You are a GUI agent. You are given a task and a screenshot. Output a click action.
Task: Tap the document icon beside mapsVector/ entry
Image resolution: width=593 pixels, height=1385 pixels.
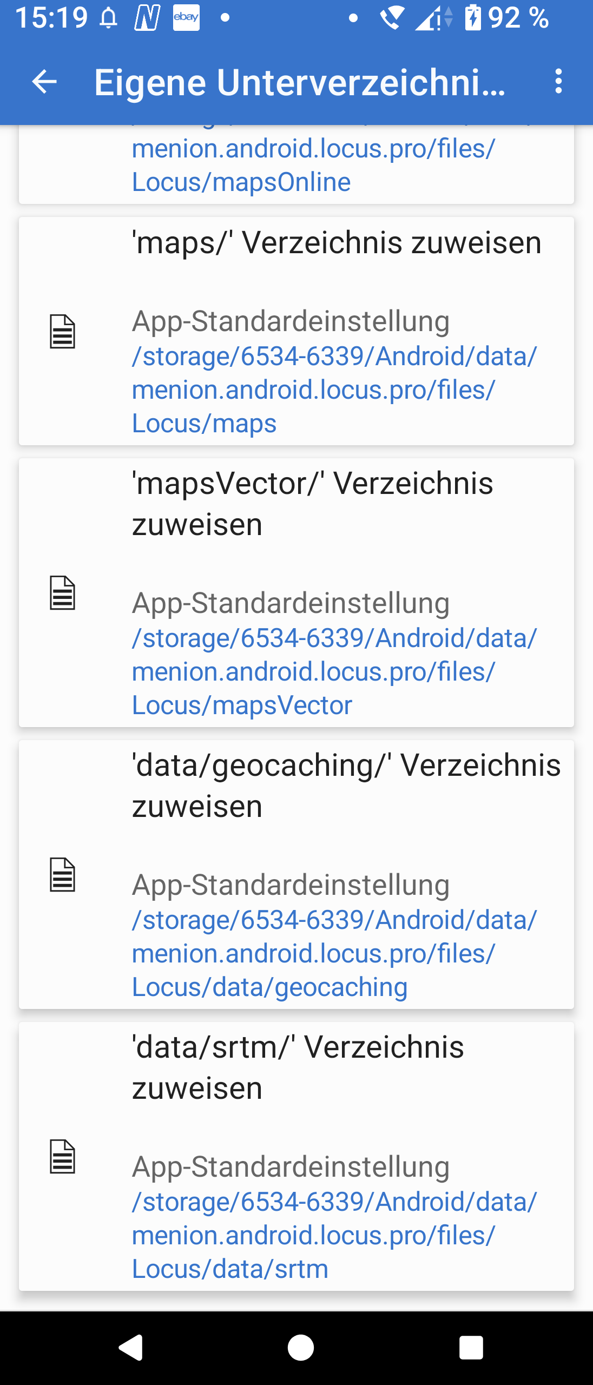62,593
